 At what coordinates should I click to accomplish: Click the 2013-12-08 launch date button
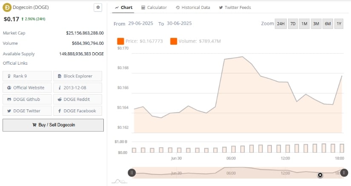tap(77, 88)
